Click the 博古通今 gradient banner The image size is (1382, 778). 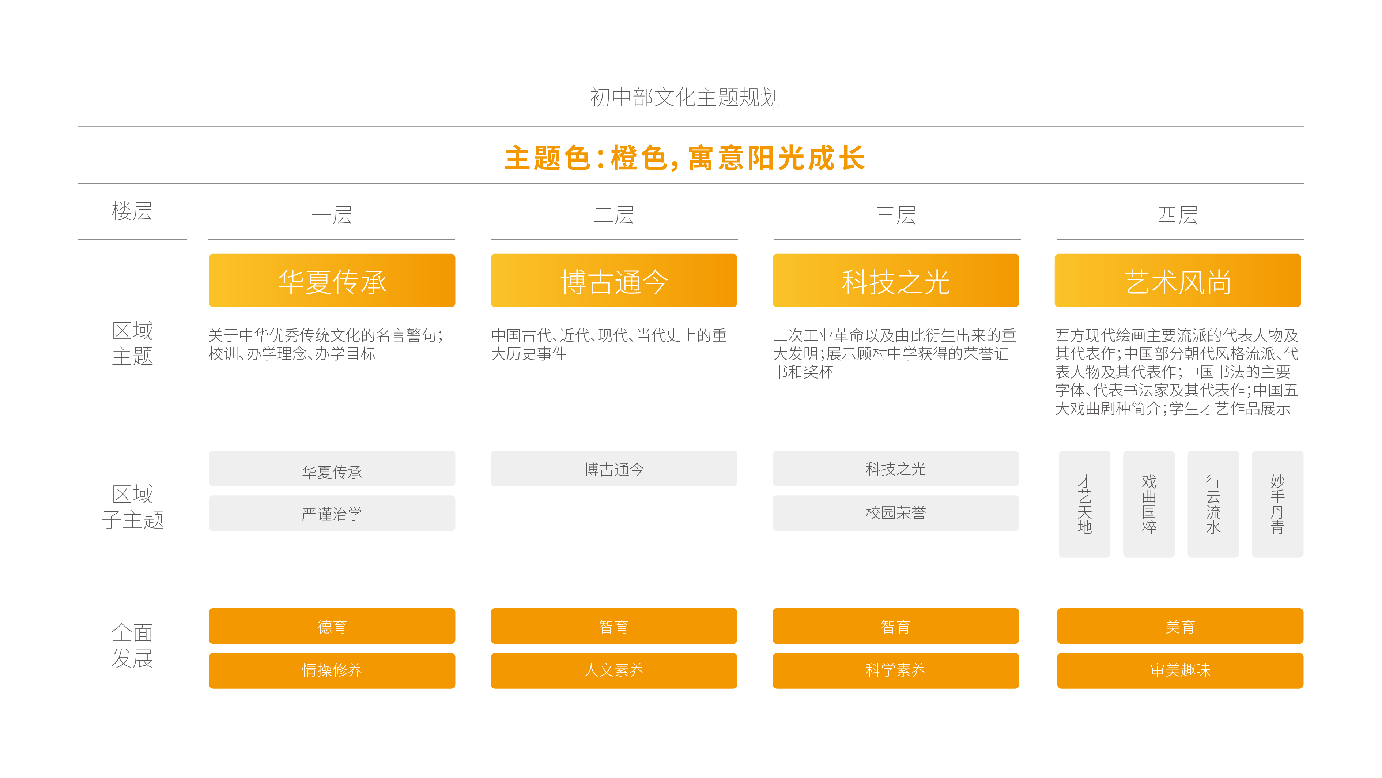[x=614, y=281]
